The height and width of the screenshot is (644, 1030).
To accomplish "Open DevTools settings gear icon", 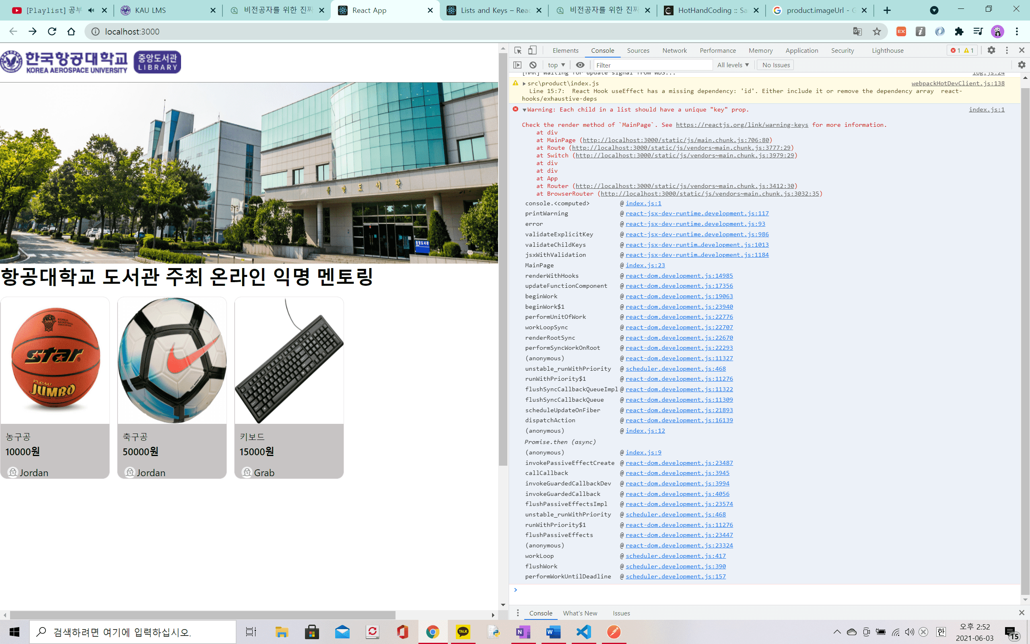I will click(x=991, y=50).
